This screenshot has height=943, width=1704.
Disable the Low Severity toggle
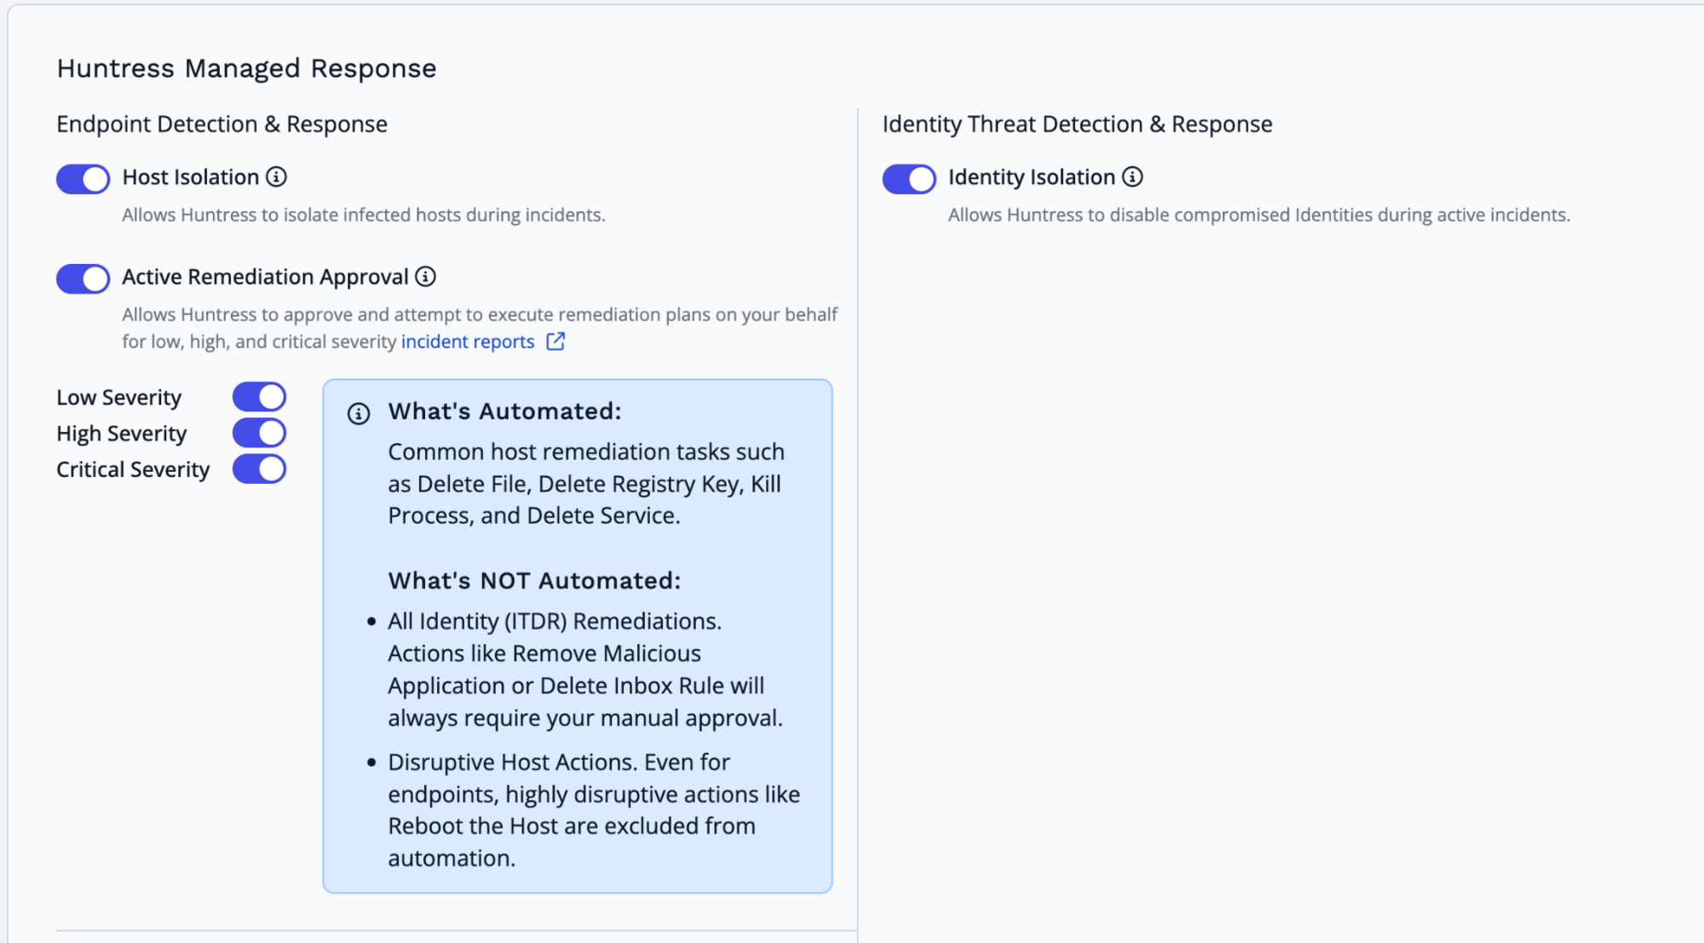pos(259,397)
